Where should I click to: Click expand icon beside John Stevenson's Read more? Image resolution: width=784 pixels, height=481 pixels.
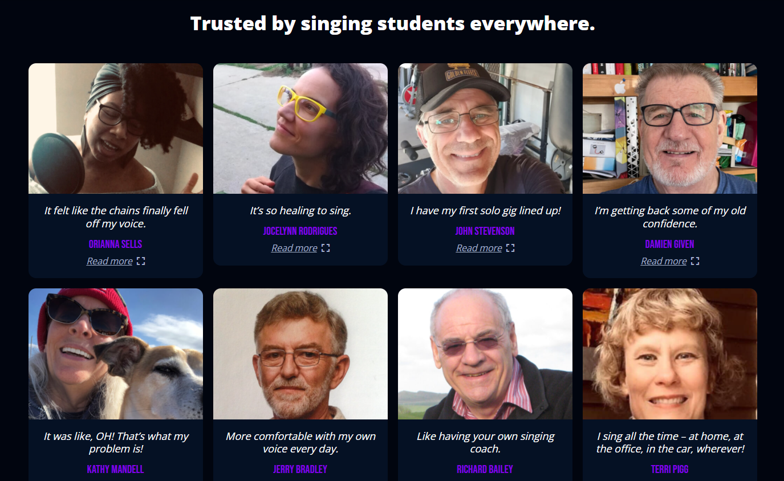point(510,248)
